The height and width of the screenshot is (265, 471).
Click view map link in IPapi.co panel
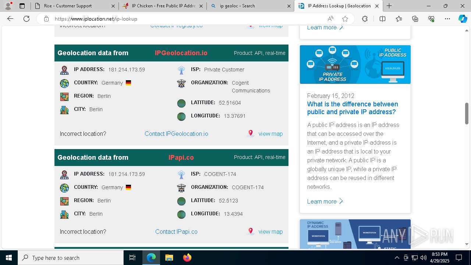(x=270, y=232)
